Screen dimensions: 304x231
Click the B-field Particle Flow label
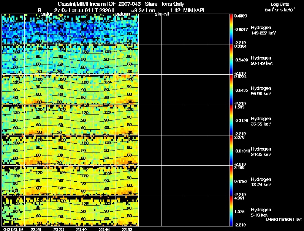coord(283,220)
